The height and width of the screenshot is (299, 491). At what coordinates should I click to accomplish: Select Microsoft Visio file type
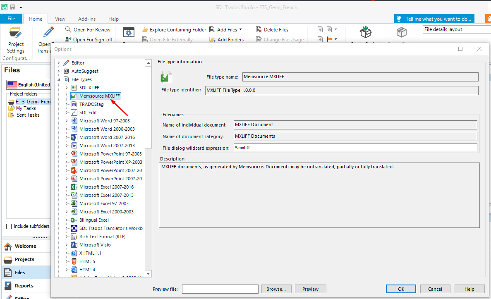[95, 245]
